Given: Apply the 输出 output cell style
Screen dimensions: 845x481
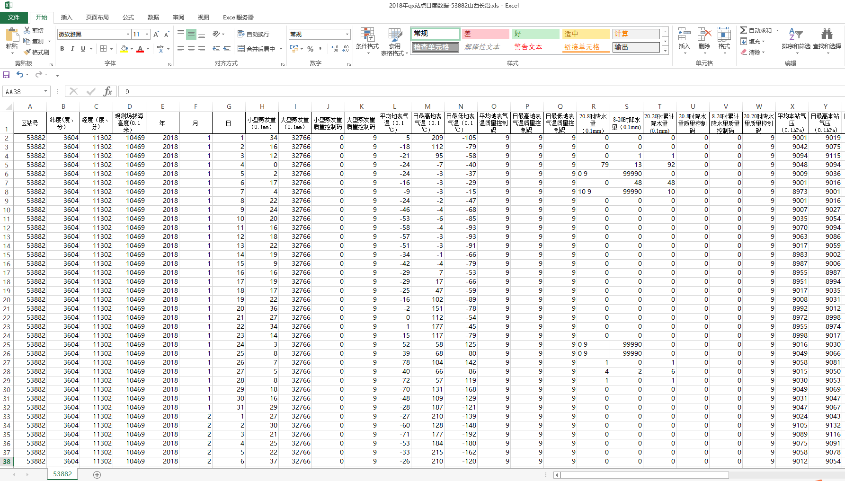Looking at the screenshot, I should click(636, 47).
